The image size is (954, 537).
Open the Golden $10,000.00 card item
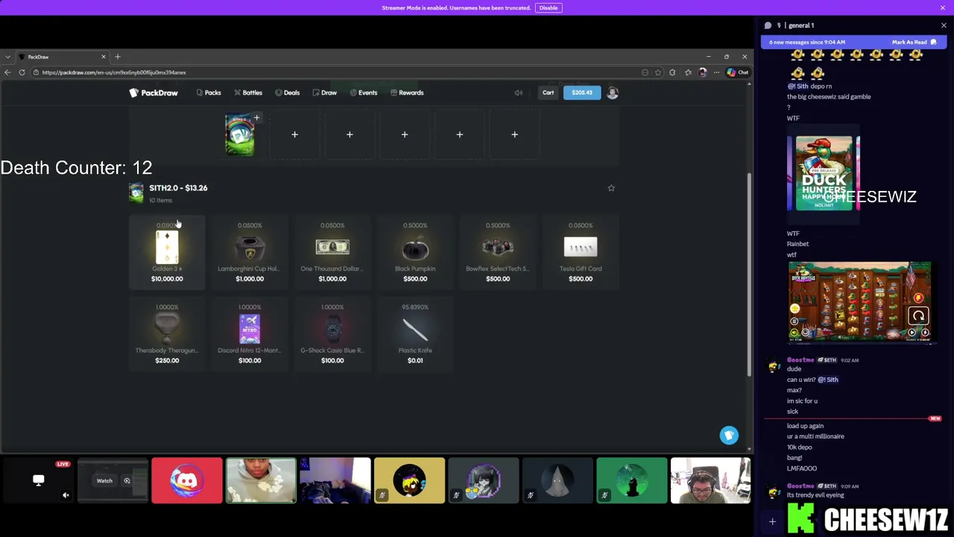[x=167, y=252]
